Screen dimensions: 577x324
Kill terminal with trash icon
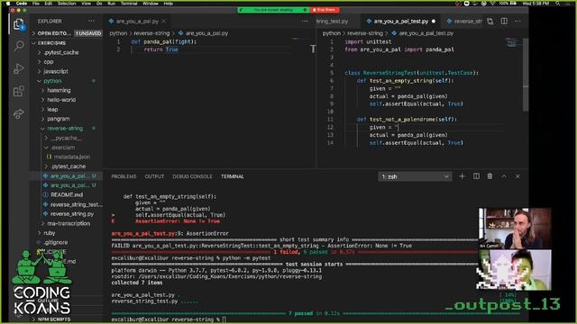tap(490, 176)
